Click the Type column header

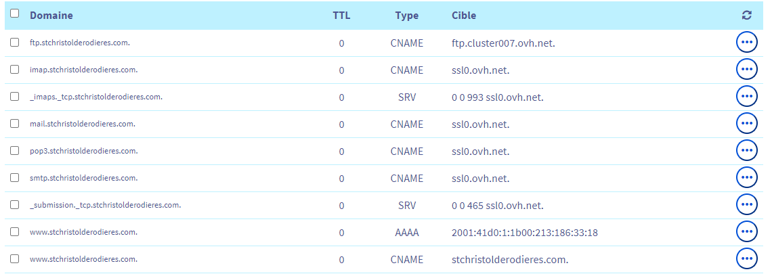pos(407,15)
